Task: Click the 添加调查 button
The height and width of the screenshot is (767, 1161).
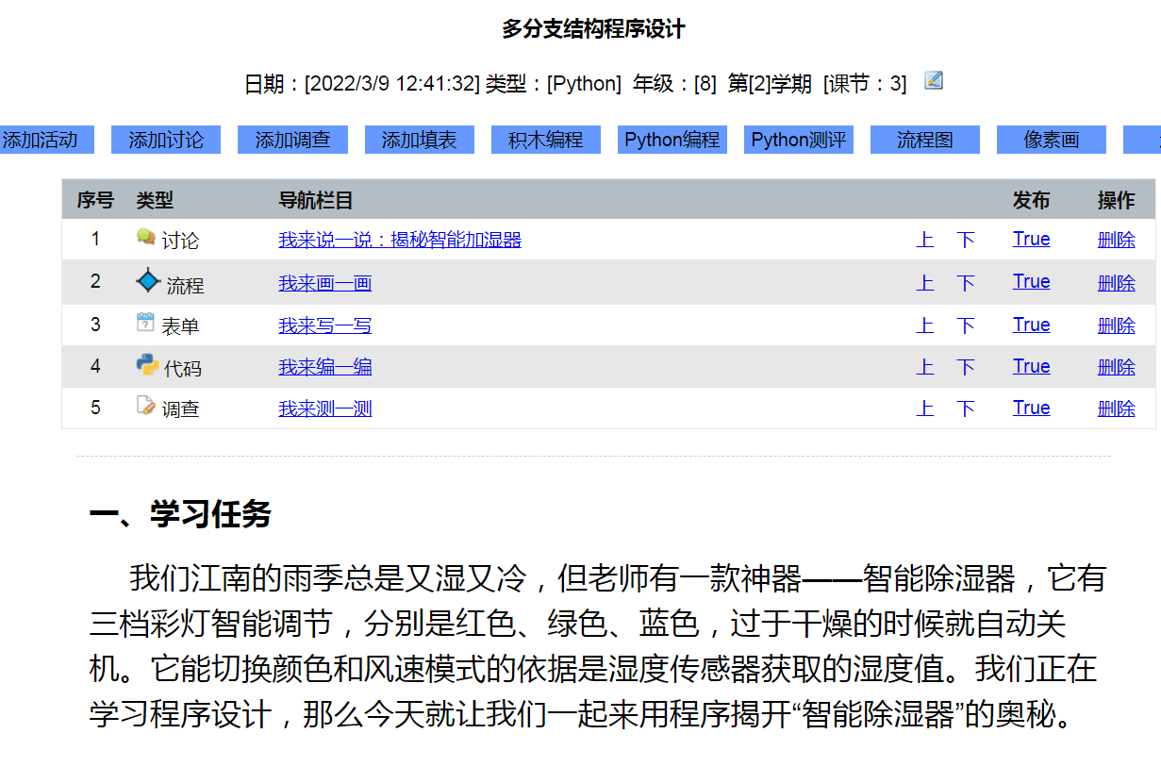Action: [292, 140]
